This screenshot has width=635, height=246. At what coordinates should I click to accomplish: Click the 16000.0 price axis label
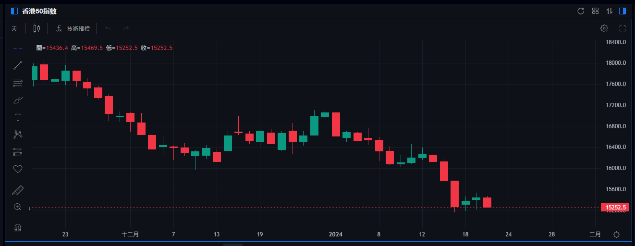click(x=615, y=168)
